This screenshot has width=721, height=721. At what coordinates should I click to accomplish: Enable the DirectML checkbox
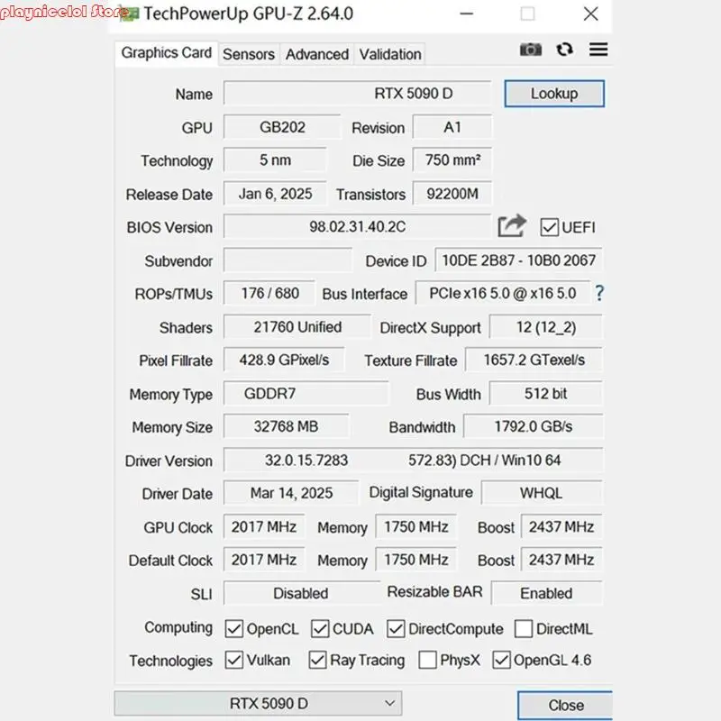524,628
